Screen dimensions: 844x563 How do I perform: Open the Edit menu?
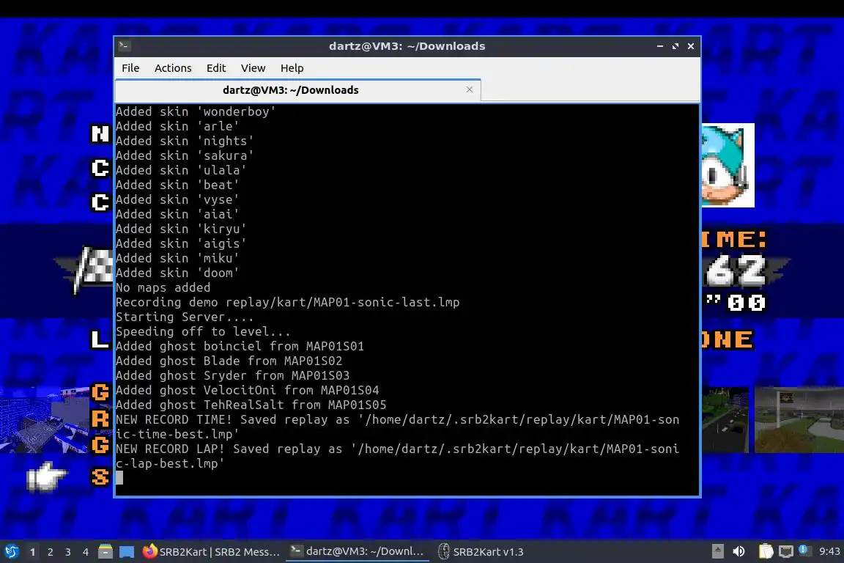click(x=216, y=68)
